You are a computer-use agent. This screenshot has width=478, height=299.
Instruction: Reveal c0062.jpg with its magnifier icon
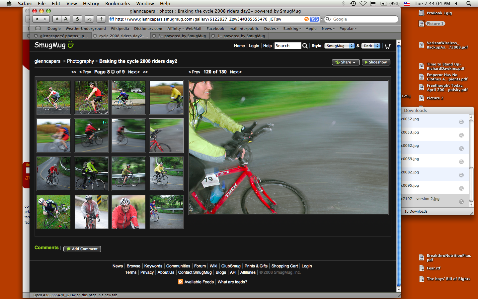pyautogui.click(x=461, y=149)
